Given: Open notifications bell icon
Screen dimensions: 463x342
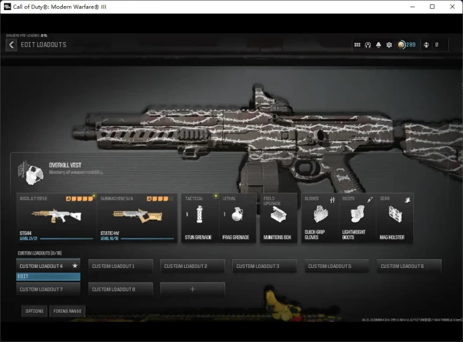Looking at the screenshot, I should coord(378,45).
